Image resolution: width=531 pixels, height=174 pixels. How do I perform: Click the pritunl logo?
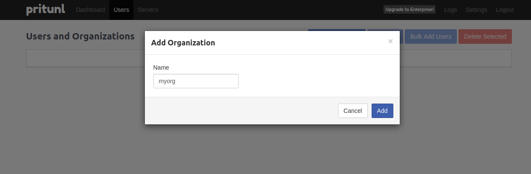click(46, 9)
